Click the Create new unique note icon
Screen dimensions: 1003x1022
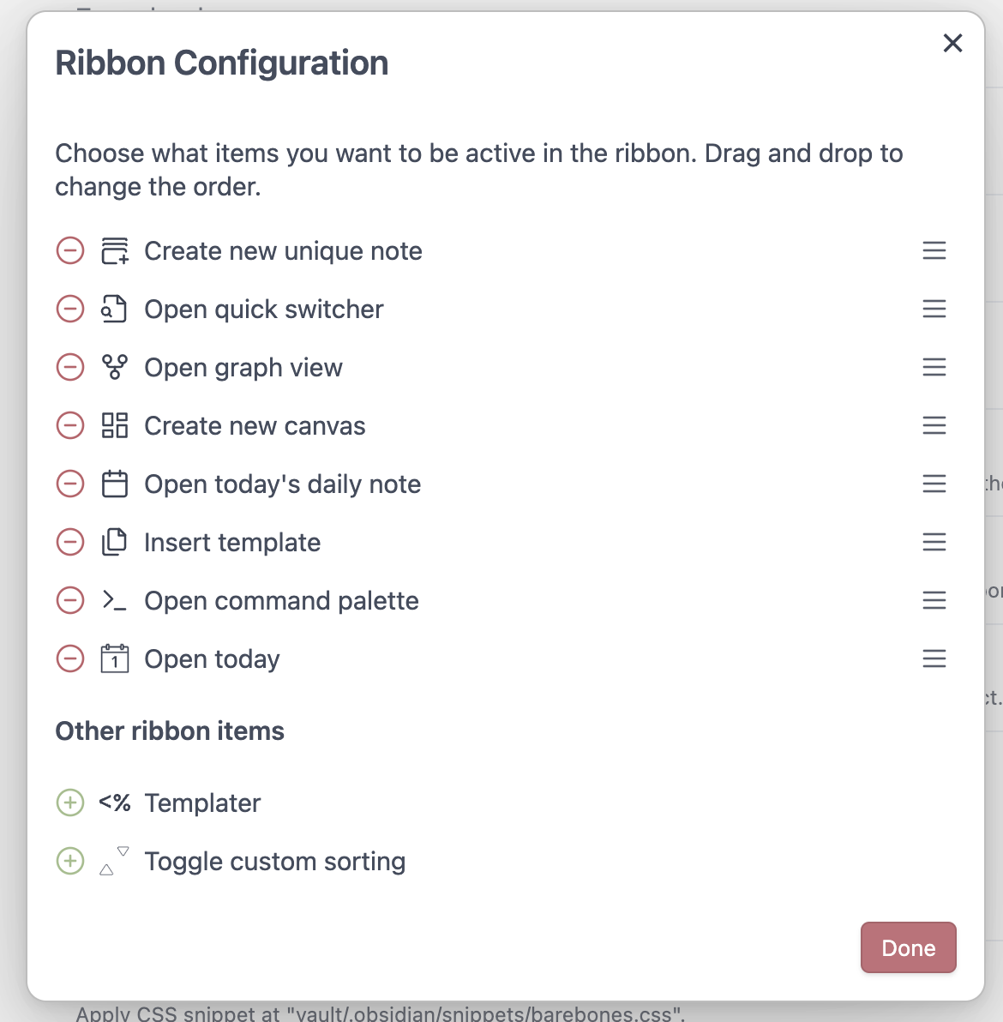(114, 251)
